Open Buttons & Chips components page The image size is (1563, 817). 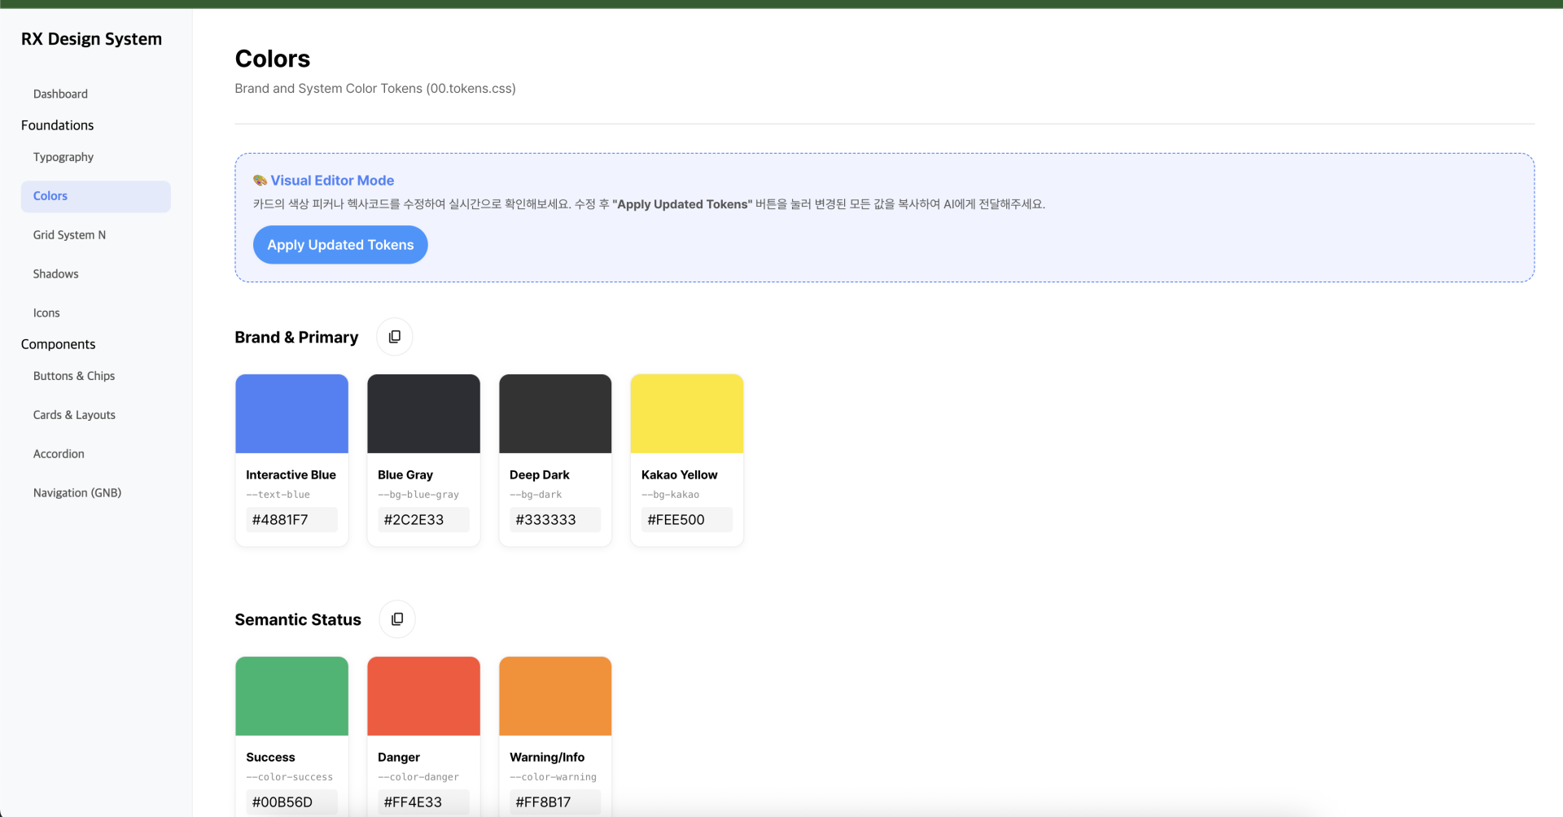click(74, 376)
